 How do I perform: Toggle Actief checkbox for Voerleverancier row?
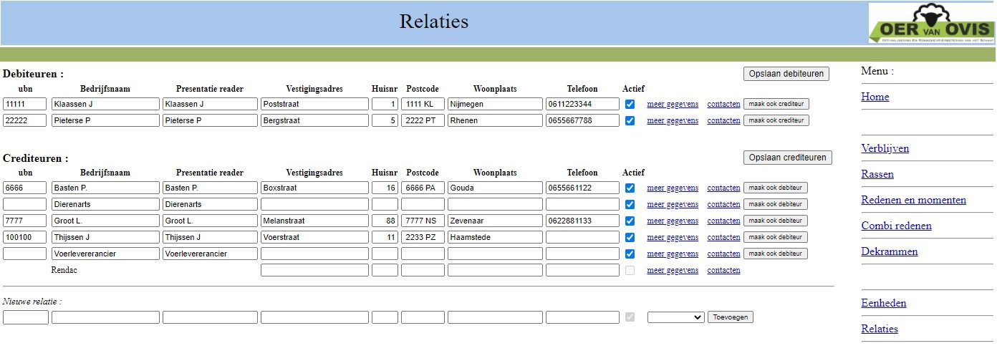tap(630, 254)
